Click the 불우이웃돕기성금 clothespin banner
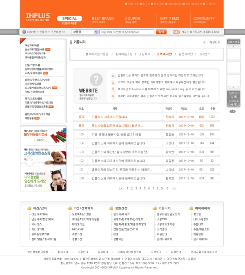The width and height of the screenshot is (245, 275). pos(43,135)
